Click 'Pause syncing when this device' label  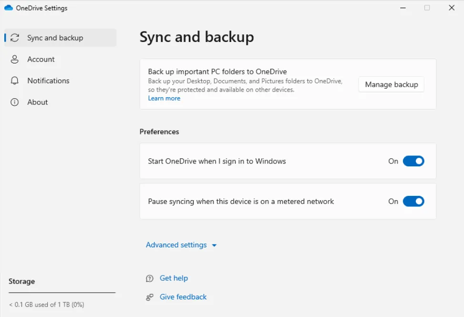(x=241, y=201)
